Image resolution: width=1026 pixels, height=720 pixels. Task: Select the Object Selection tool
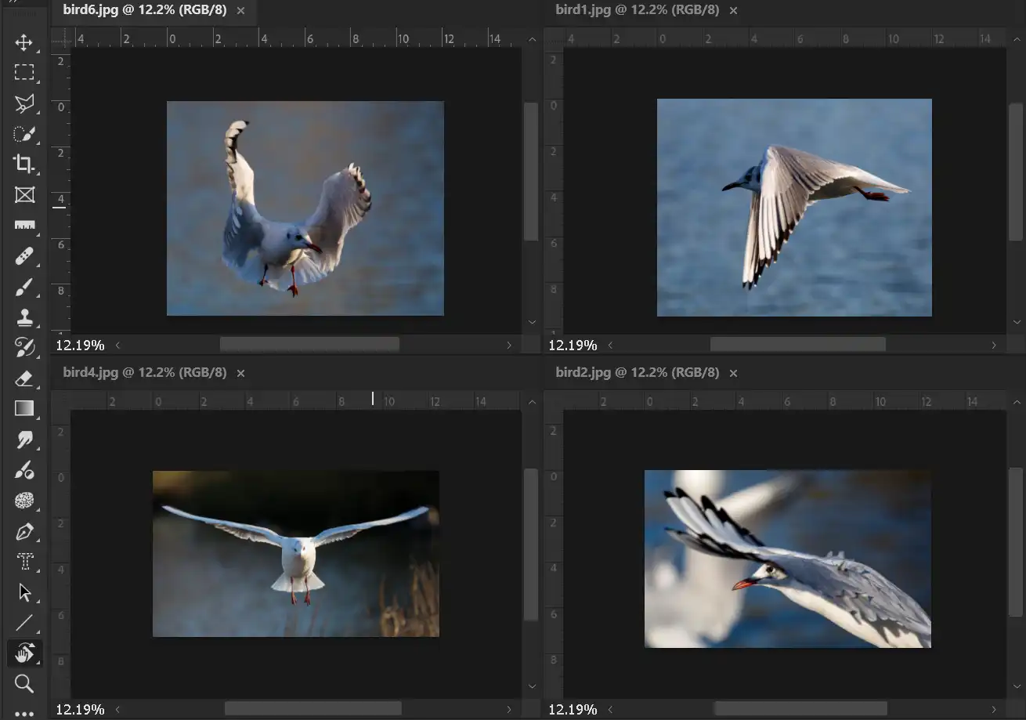(x=25, y=134)
